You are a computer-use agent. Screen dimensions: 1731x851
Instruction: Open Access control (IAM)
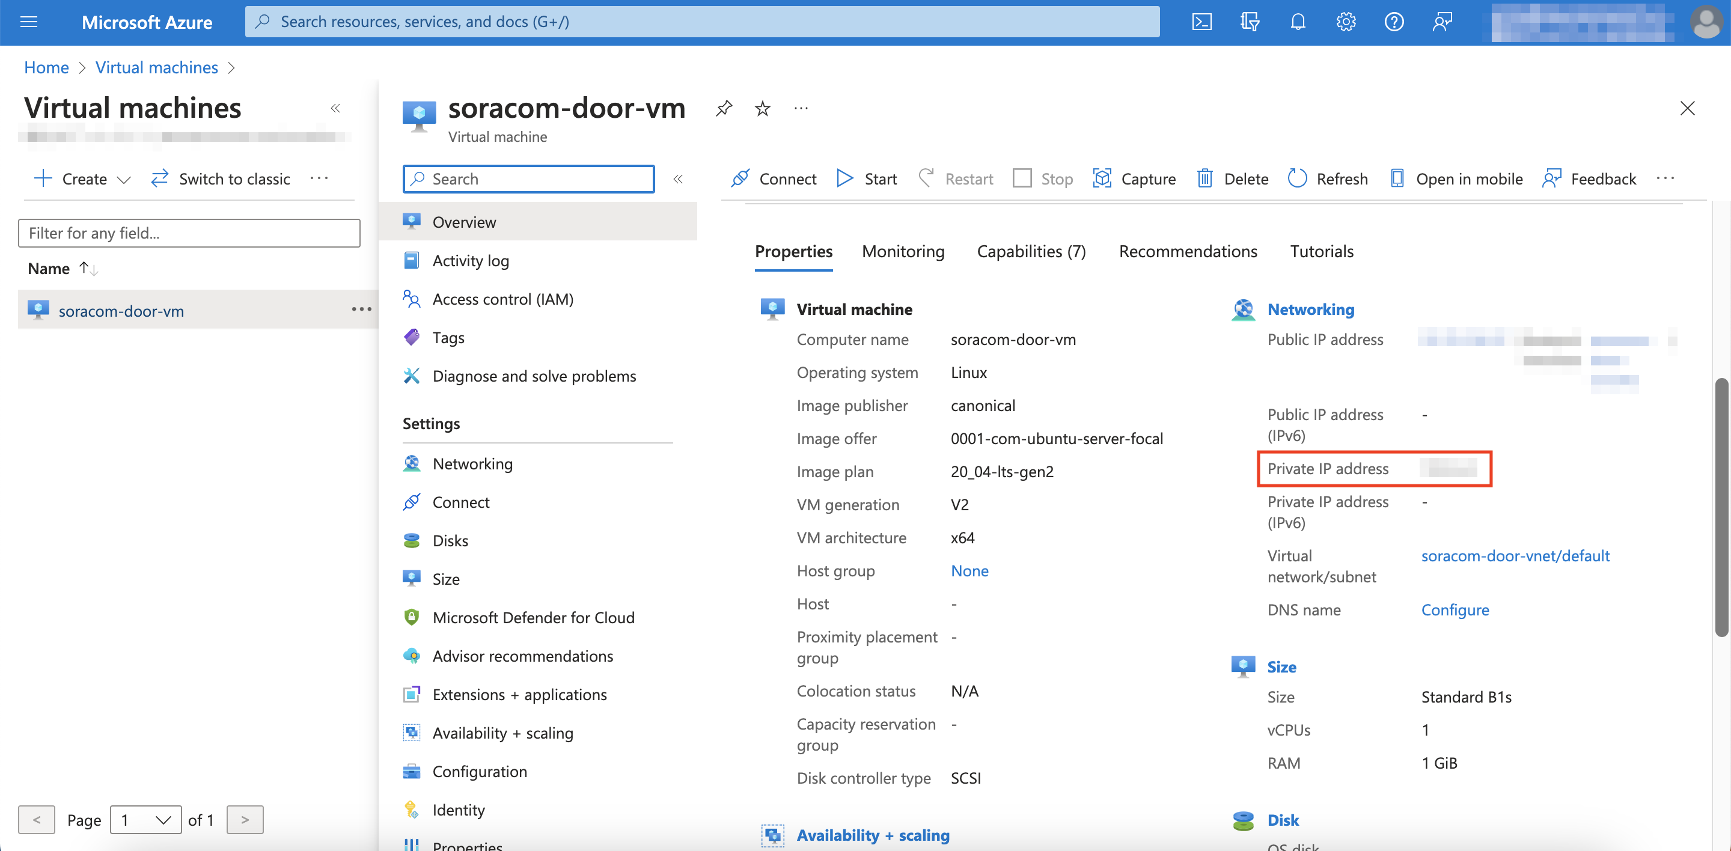click(x=502, y=299)
